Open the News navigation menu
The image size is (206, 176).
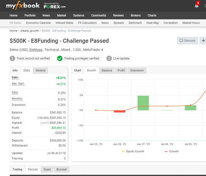pyautogui.click(x=46, y=15)
